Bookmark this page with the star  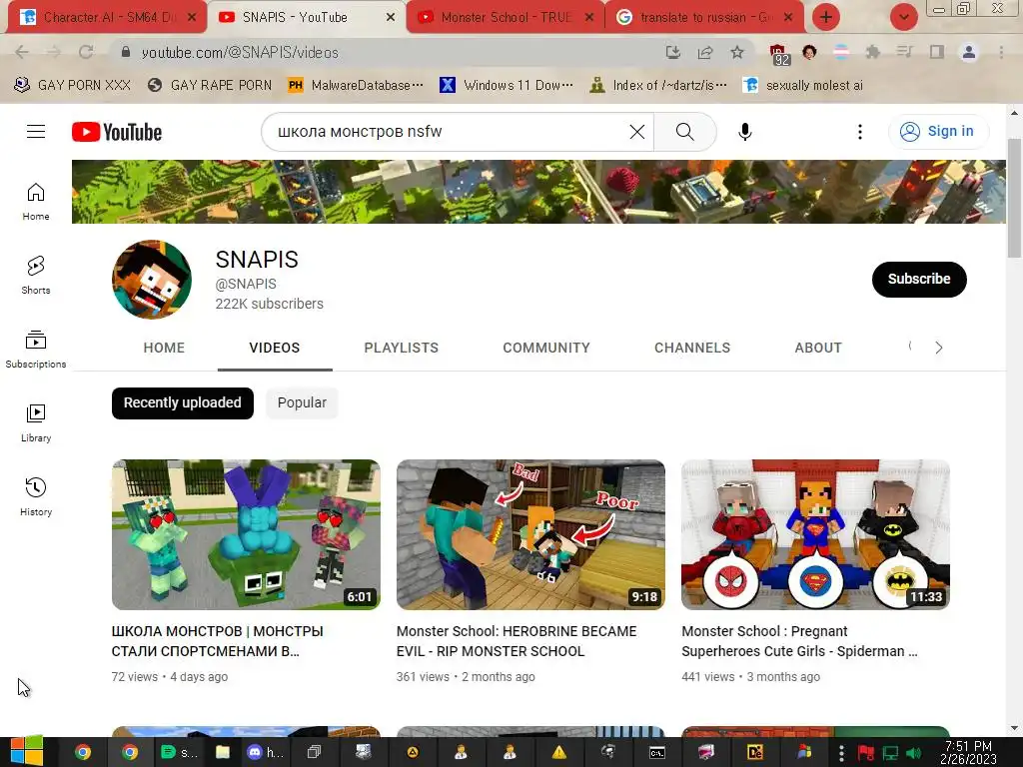(737, 52)
